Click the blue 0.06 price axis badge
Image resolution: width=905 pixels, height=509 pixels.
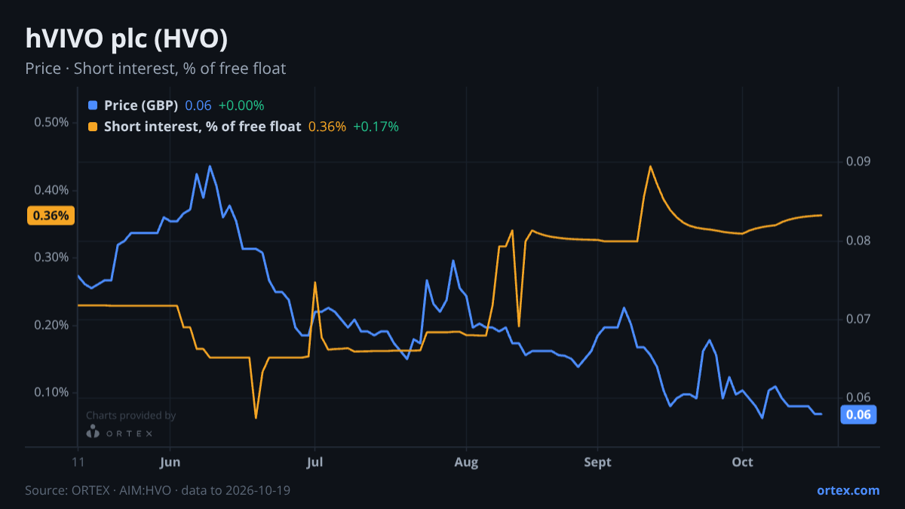pyautogui.click(x=858, y=414)
